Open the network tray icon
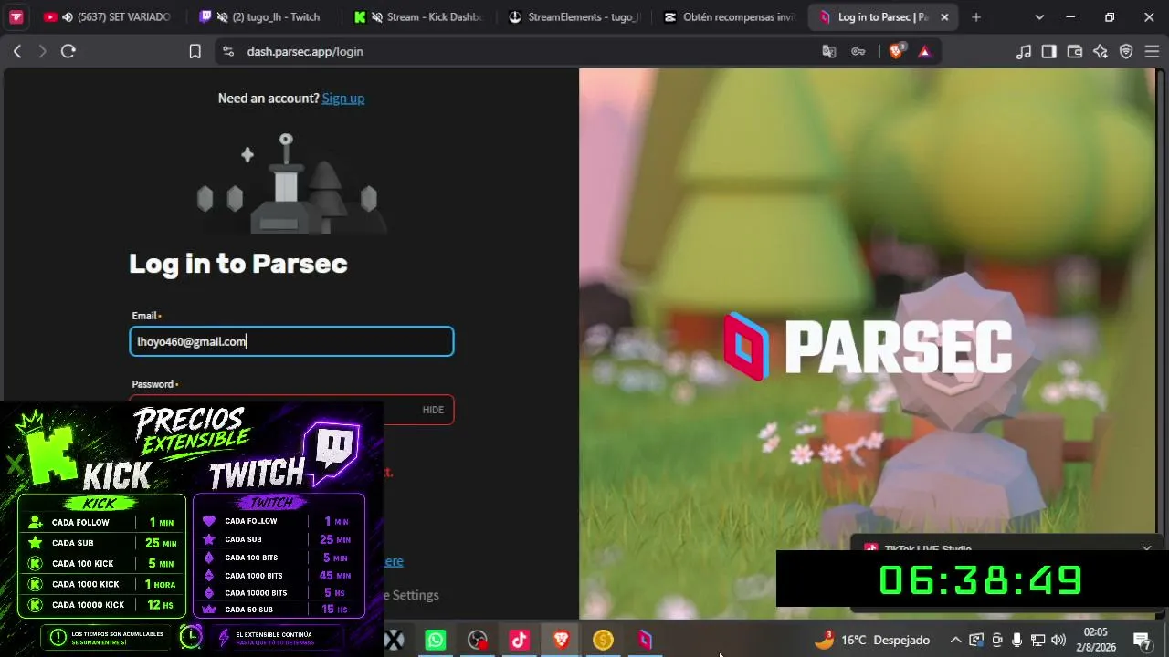The width and height of the screenshot is (1169, 657). pos(1037,640)
